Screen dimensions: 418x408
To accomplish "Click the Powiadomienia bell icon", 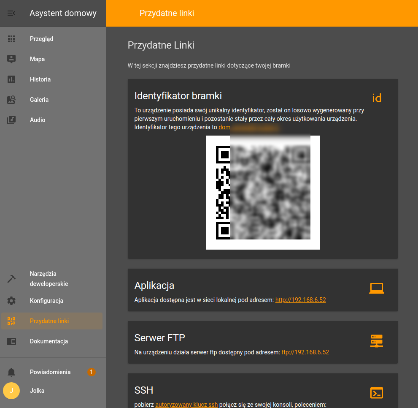I will tap(11, 372).
